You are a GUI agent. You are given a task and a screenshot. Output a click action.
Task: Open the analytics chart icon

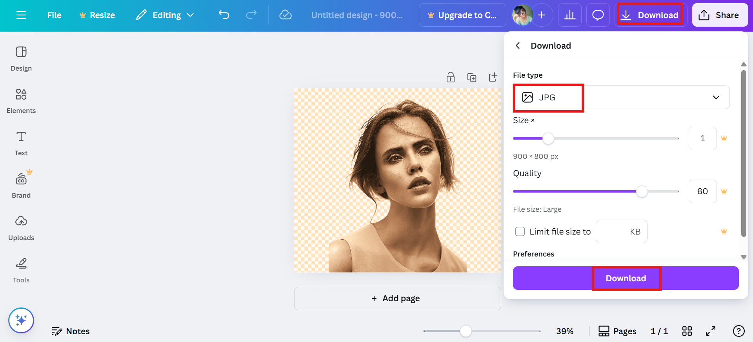(x=569, y=15)
